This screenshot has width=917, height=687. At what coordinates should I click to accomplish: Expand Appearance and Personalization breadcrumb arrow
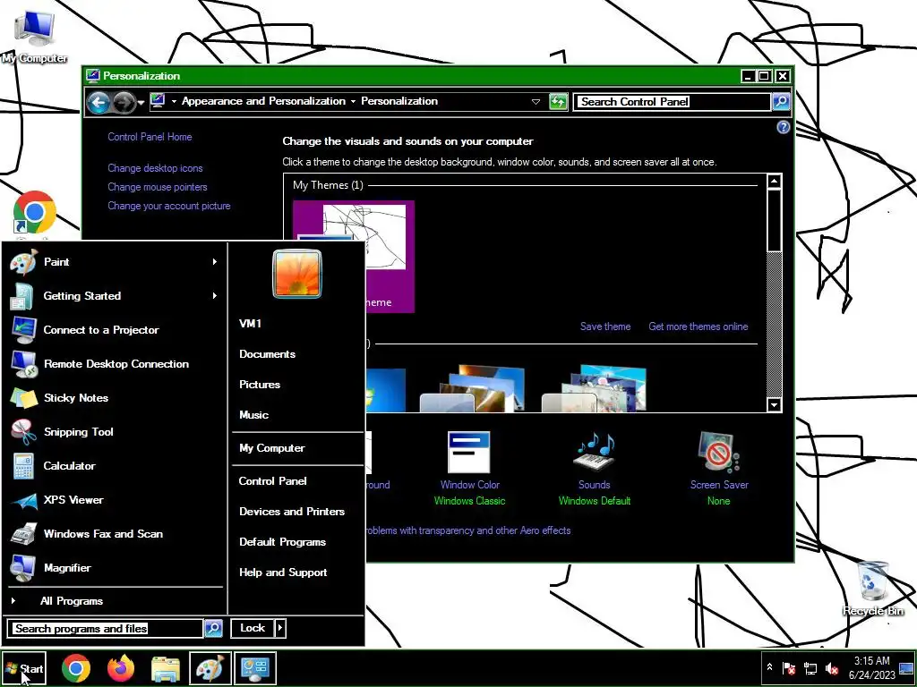point(353,102)
